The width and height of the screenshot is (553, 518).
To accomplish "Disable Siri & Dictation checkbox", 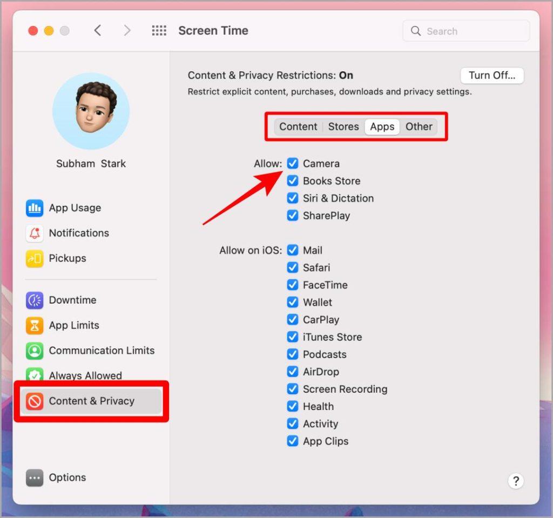I will click(292, 198).
